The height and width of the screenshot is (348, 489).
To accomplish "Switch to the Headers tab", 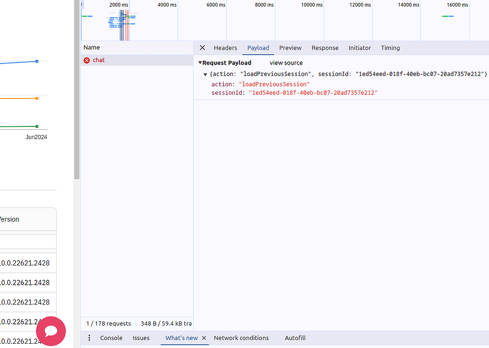I will [225, 48].
